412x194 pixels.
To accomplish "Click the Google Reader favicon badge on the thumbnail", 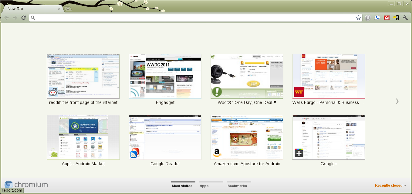I will click(x=135, y=153).
